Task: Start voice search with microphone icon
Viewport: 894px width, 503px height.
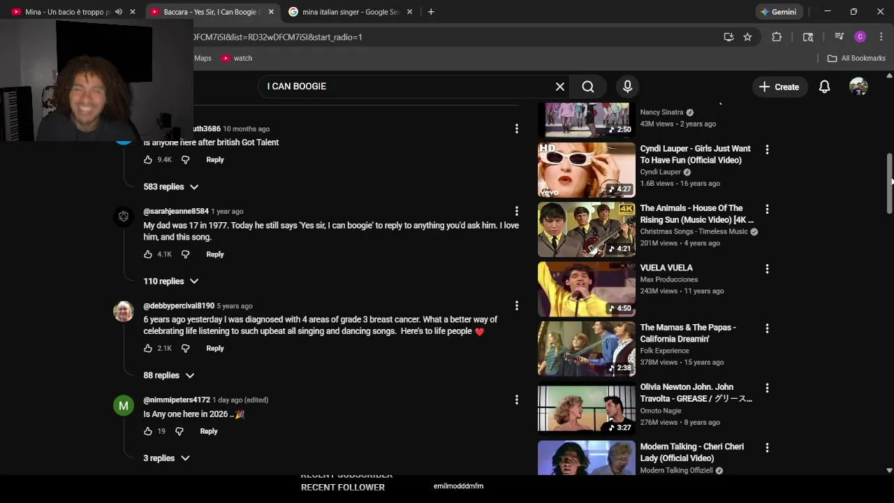Action: [627, 87]
